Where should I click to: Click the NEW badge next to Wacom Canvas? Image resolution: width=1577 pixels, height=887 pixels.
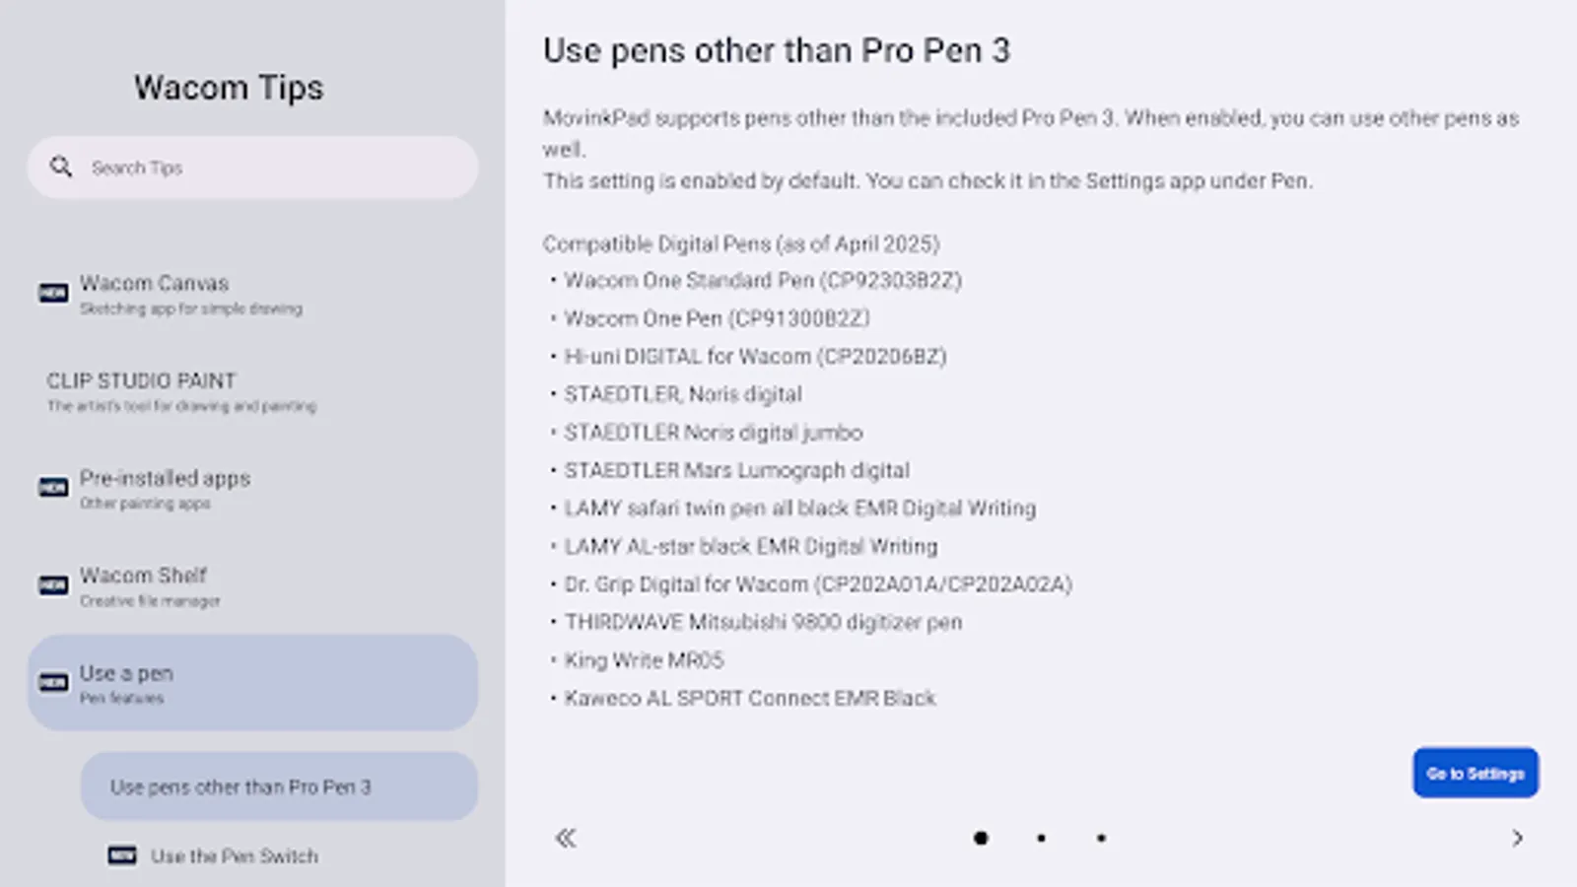pyautogui.click(x=52, y=293)
